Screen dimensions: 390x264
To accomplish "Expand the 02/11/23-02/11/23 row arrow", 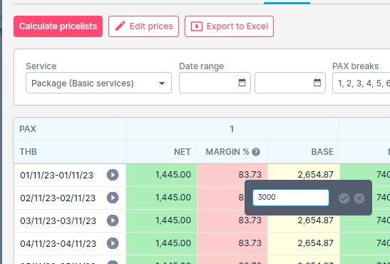I will click(113, 198).
